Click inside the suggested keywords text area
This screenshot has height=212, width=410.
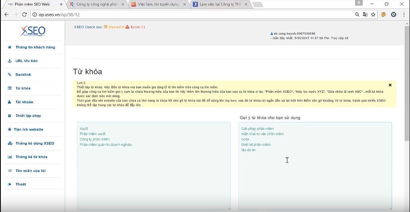[x=315, y=166]
